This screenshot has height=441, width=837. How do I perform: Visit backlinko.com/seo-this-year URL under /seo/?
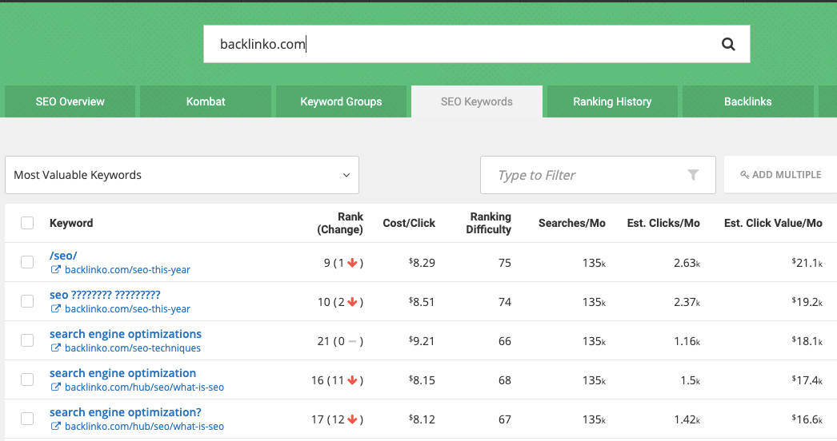(127, 270)
